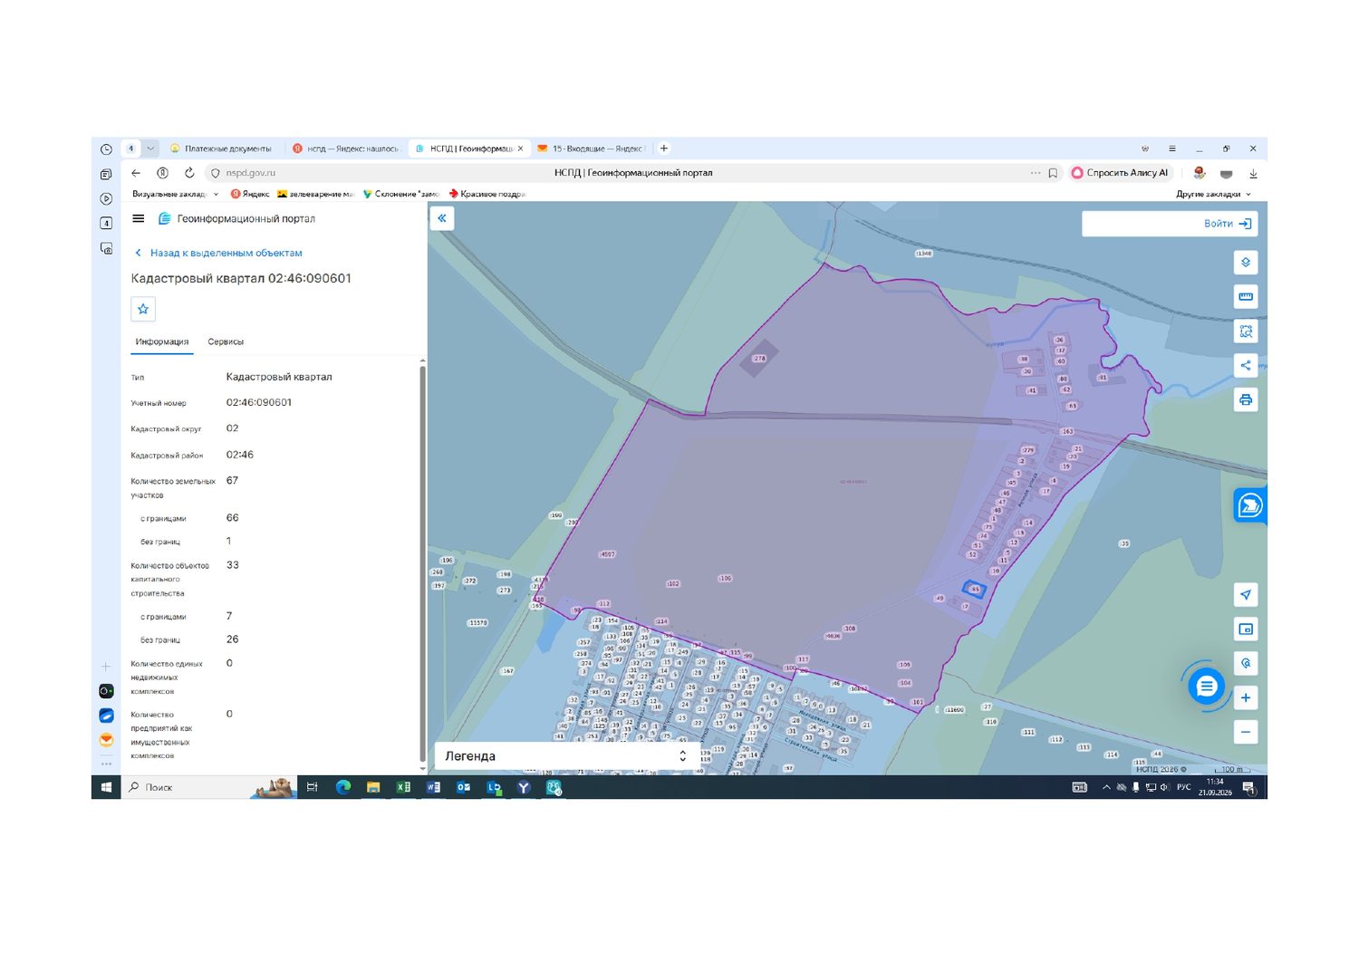The height and width of the screenshot is (961, 1359).
Task: Print the map with printer icon
Action: pos(1246,400)
